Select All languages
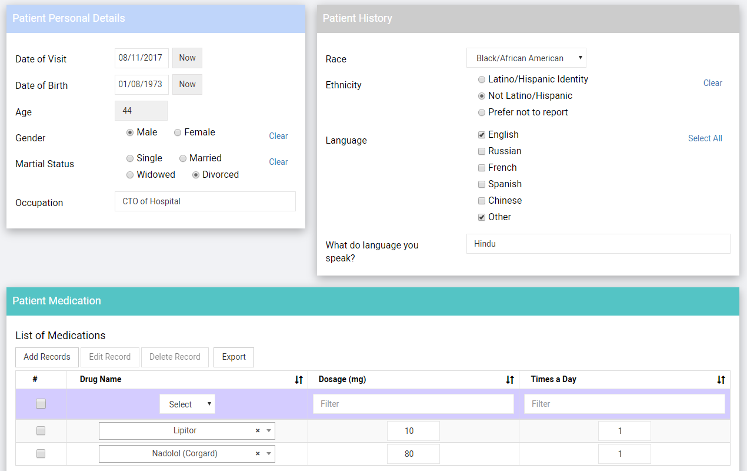This screenshot has height=471, width=747. click(705, 138)
